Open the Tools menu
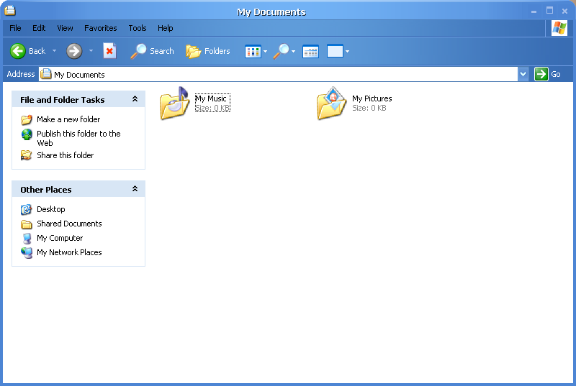Image resolution: width=576 pixels, height=386 pixels. pyautogui.click(x=137, y=28)
